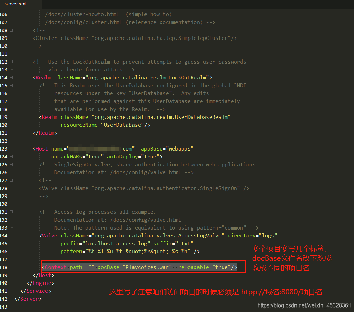
Task: Click the autoDeploy attribute
Action: tap(122, 156)
